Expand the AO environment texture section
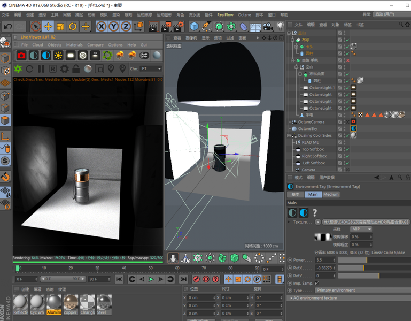 pyautogui.click(x=291, y=298)
